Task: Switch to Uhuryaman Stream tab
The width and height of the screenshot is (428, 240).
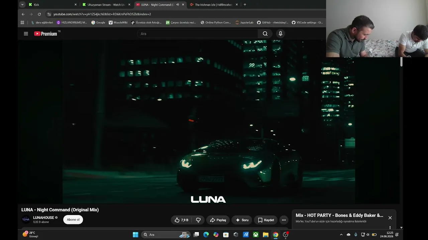Action: (x=106, y=5)
